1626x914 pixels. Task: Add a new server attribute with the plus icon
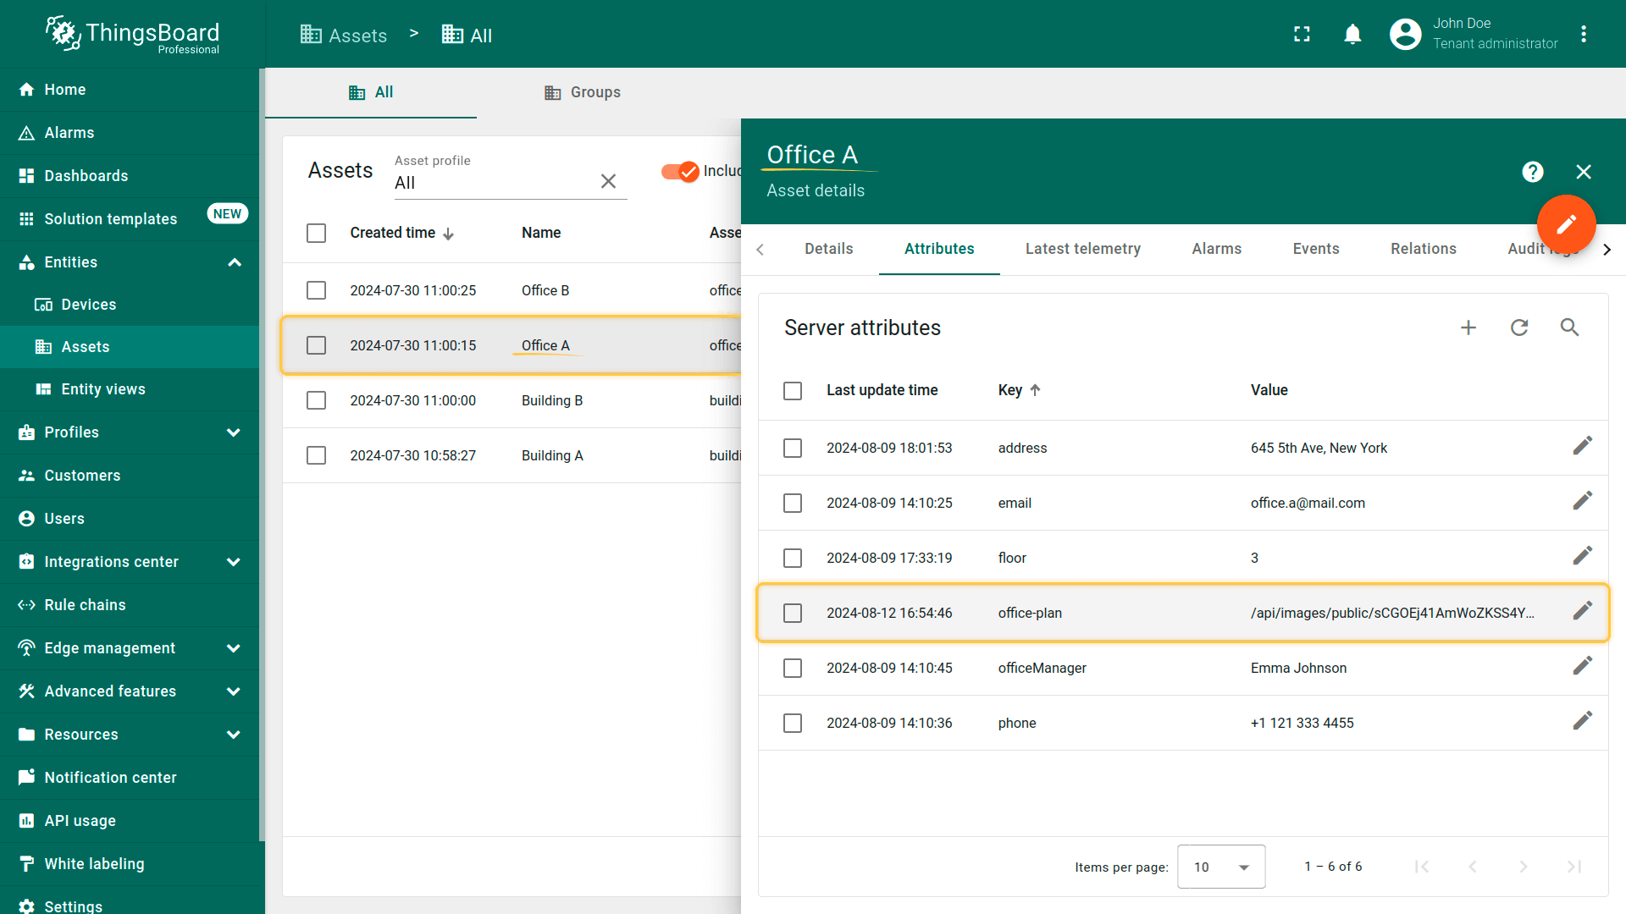(1468, 328)
